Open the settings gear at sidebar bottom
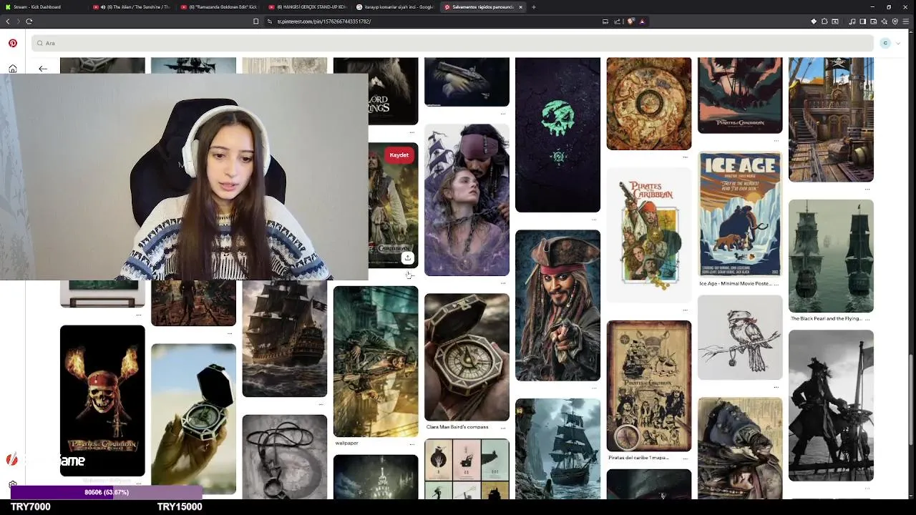The image size is (916, 515). [12, 484]
